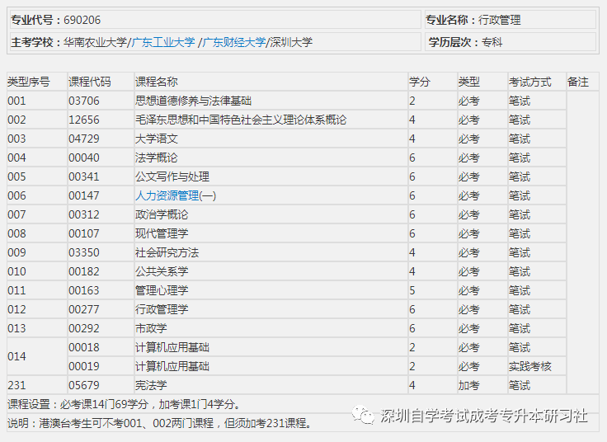This screenshot has height=442, width=607.
Task: Select course code 00040
Action: [x=84, y=158]
